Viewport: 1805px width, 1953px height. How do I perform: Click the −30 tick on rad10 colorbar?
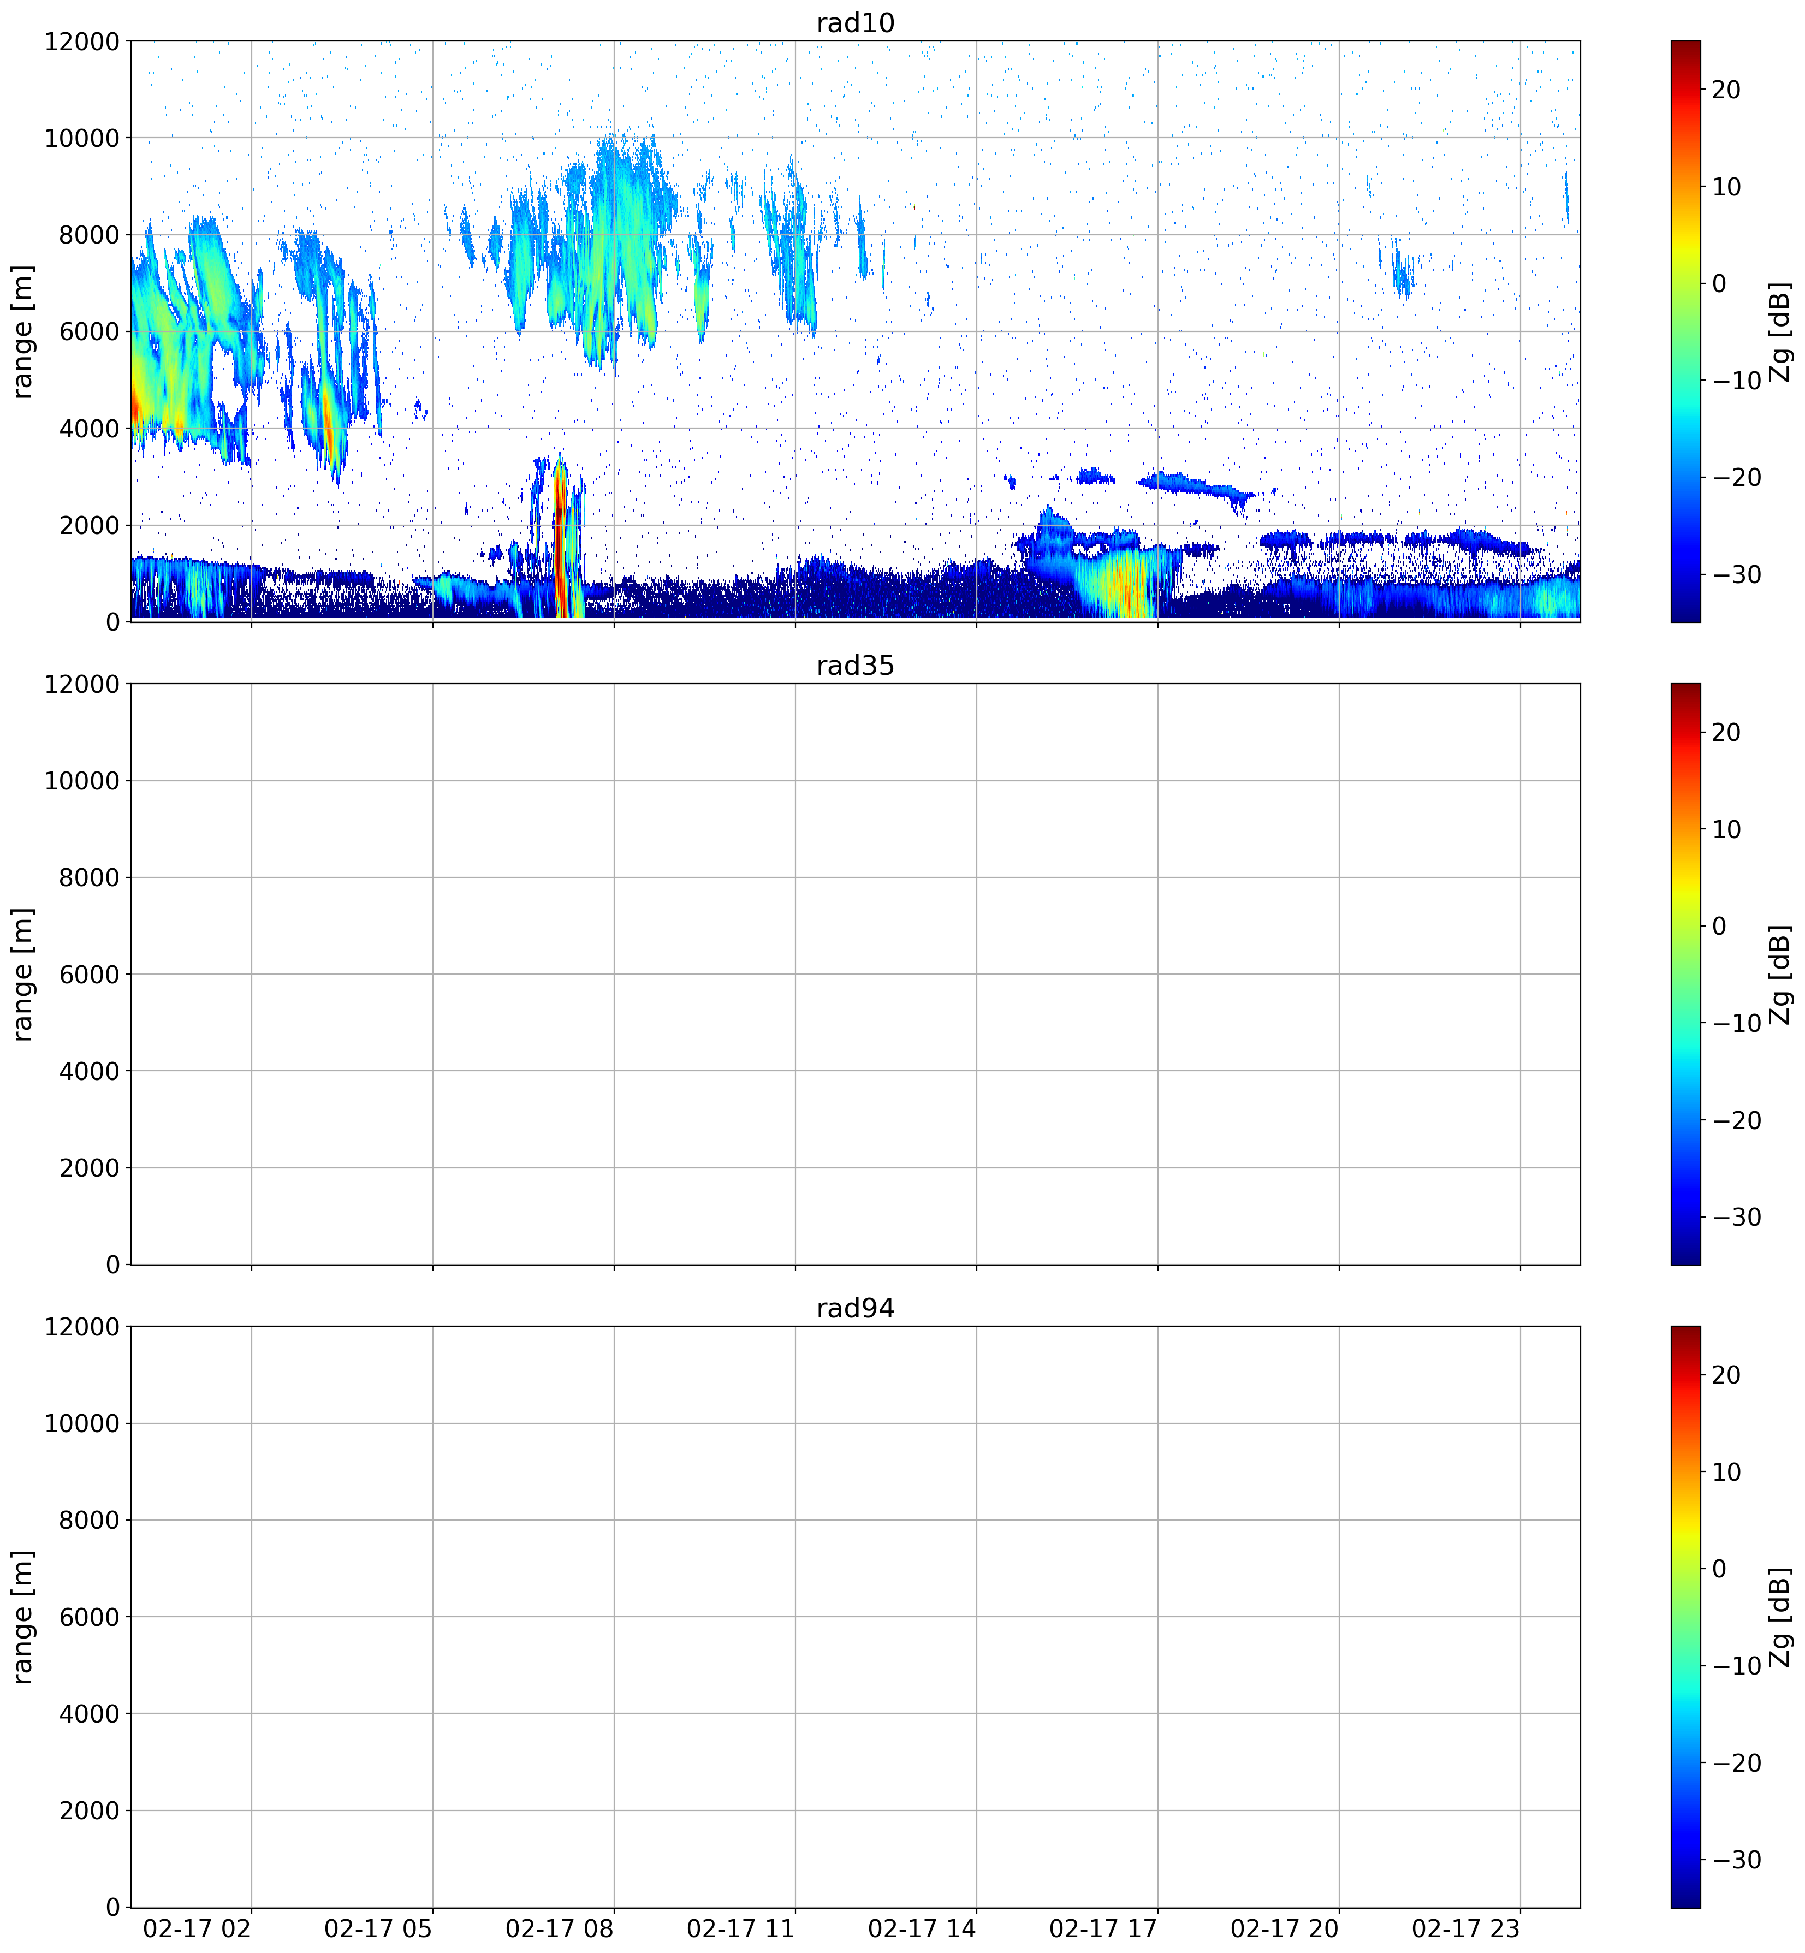(1737, 573)
